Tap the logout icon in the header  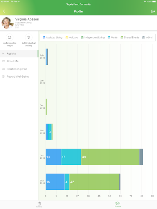click(x=153, y=11)
